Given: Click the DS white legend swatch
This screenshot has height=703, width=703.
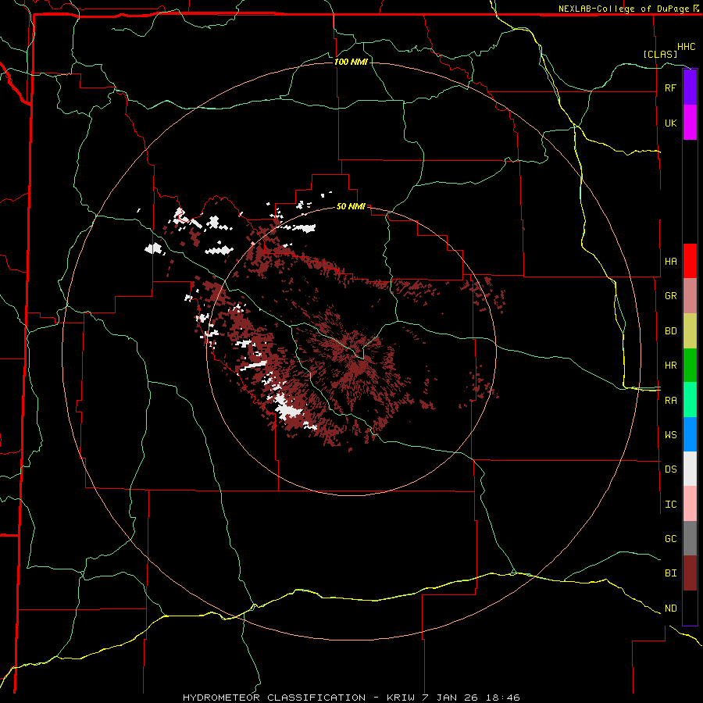Looking at the screenshot, I should click(690, 469).
